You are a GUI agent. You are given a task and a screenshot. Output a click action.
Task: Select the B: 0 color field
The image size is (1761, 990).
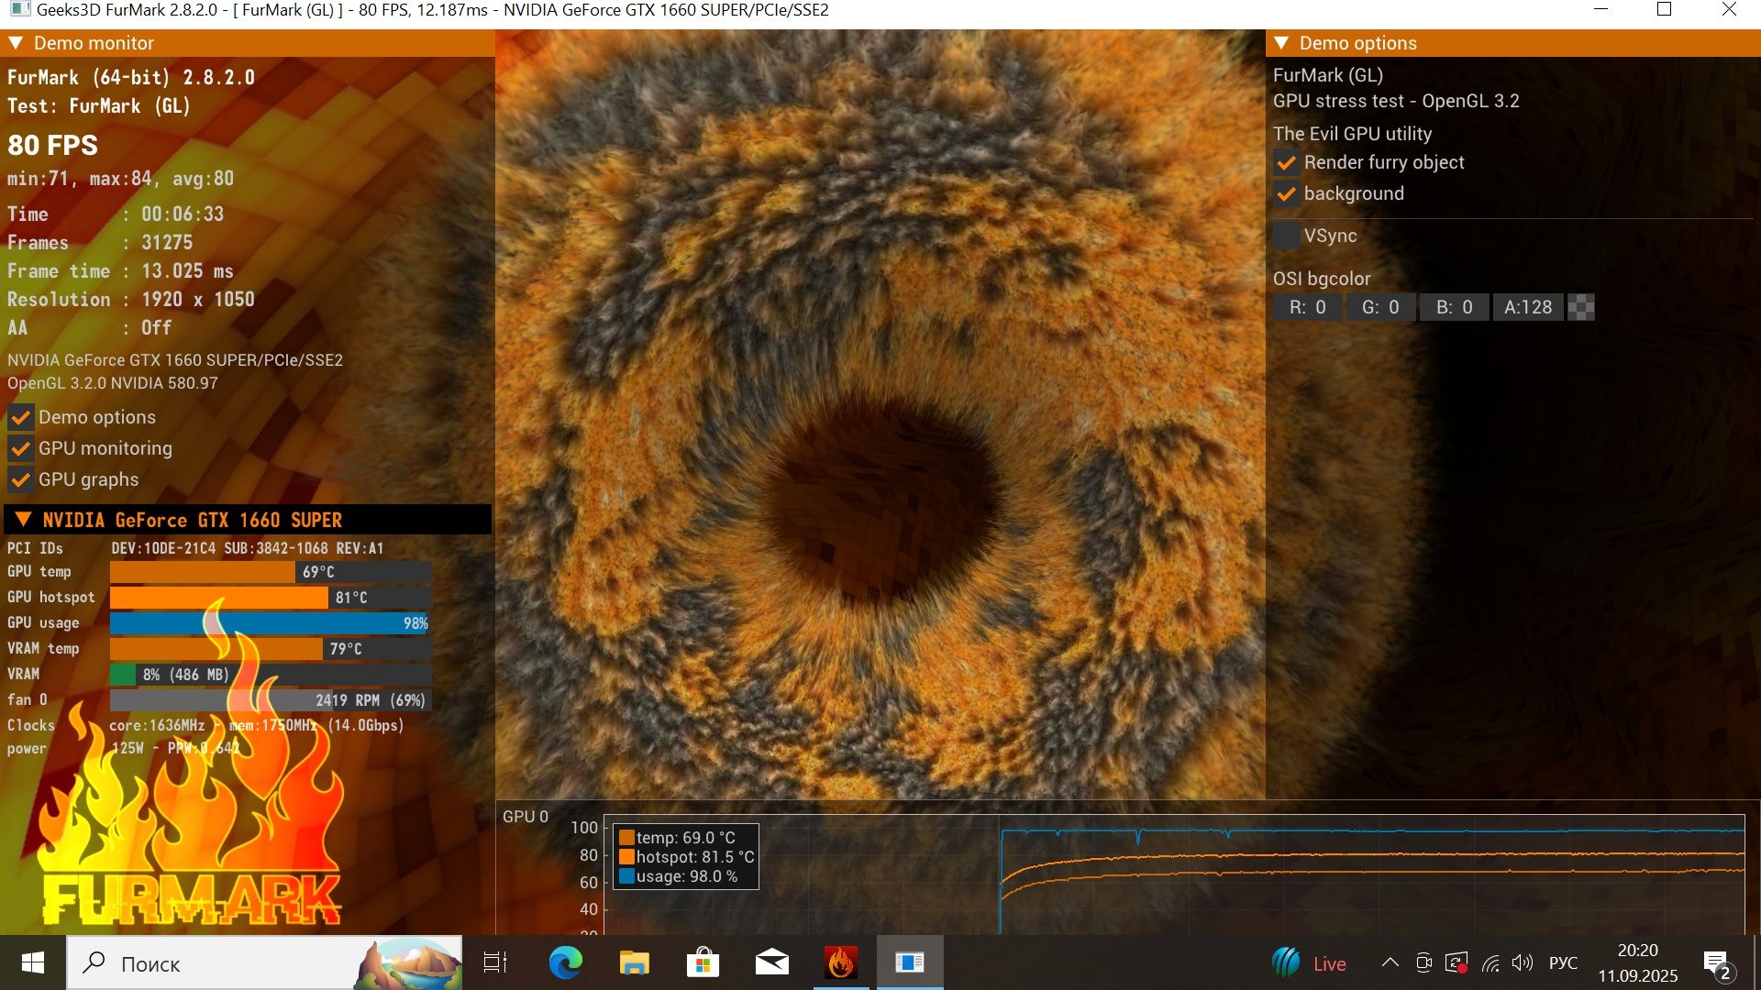tap(1454, 307)
